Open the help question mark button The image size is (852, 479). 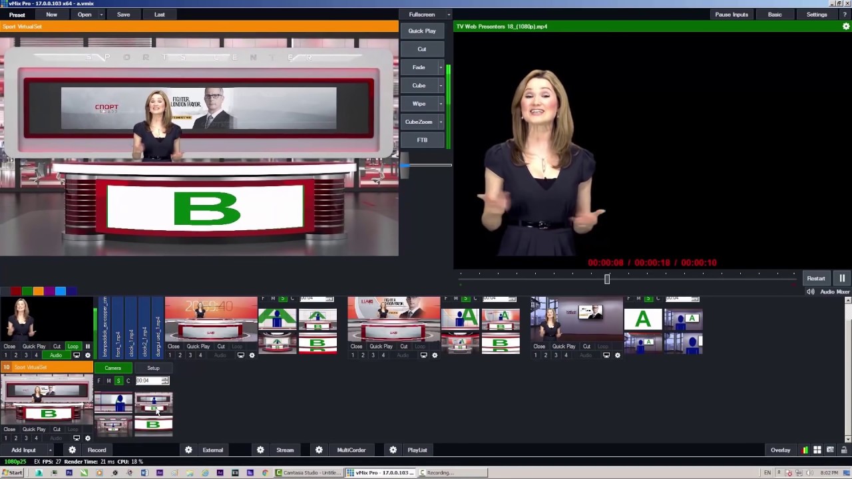(844, 14)
